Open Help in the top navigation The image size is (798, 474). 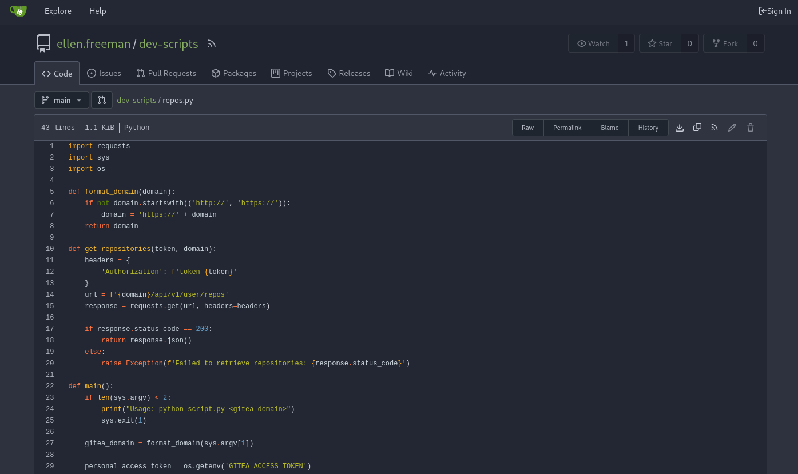(98, 11)
